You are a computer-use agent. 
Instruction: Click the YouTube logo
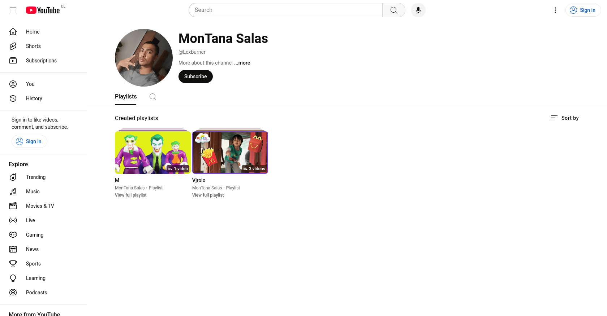click(x=43, y=10)
